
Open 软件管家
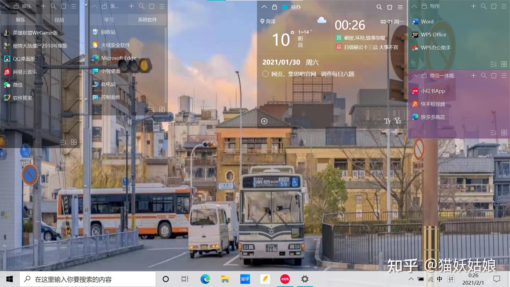22,98
